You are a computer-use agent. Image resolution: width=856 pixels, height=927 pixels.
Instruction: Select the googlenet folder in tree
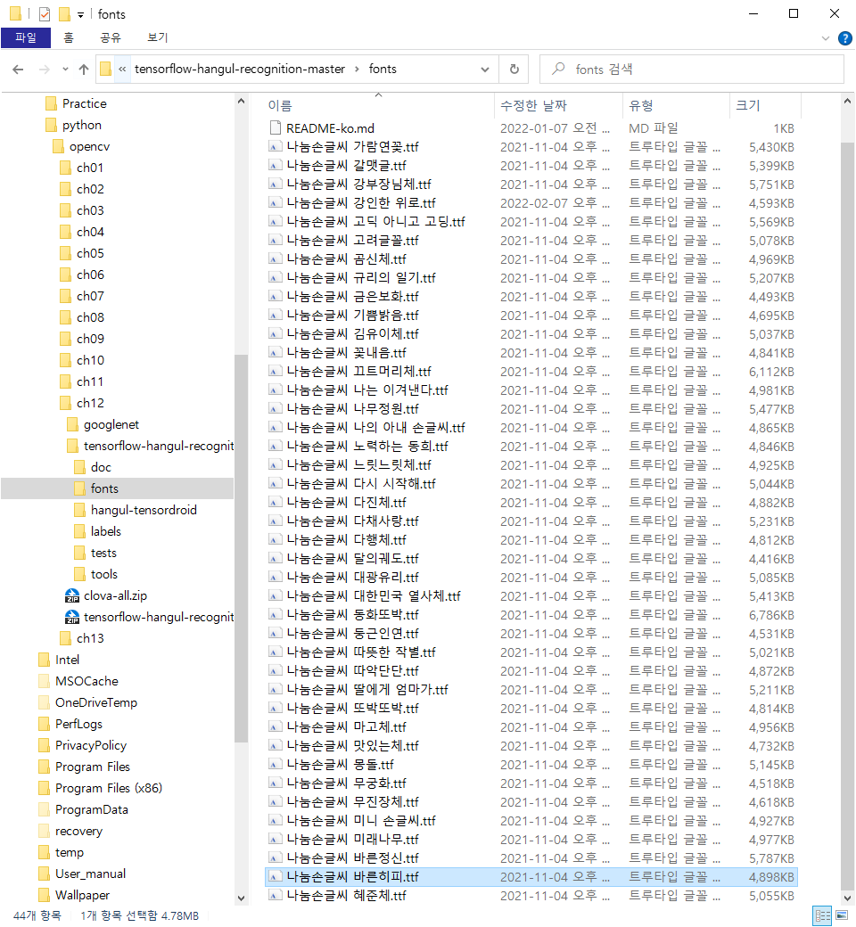(x=111, y=424)
